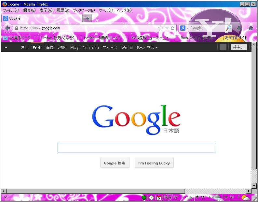Click the horizontal scrollbar left arrow
This screenshot has height=202, width=258.
tap(4, 191)
